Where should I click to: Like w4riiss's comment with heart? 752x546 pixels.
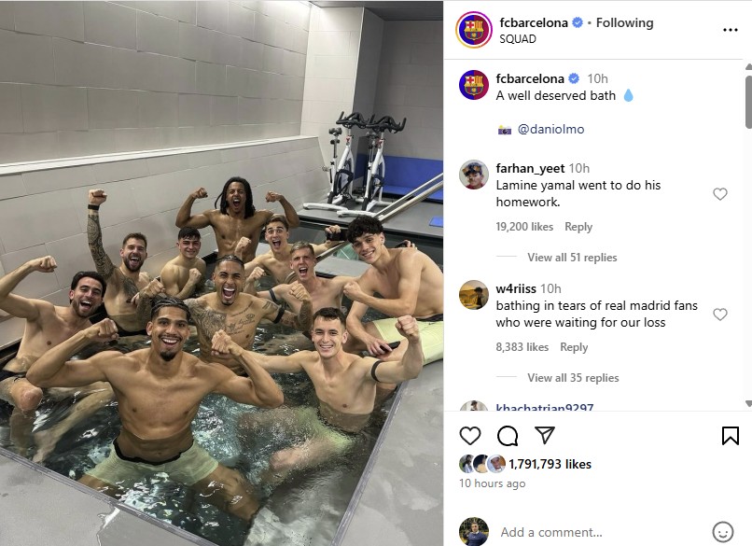point(720,315)
